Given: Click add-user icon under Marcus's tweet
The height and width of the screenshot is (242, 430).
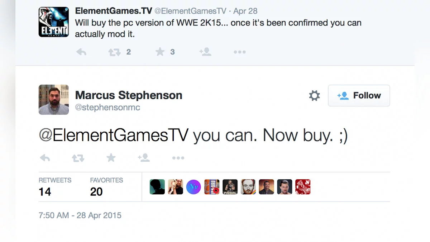Looking at the screenshot, I should click(144, 158).
